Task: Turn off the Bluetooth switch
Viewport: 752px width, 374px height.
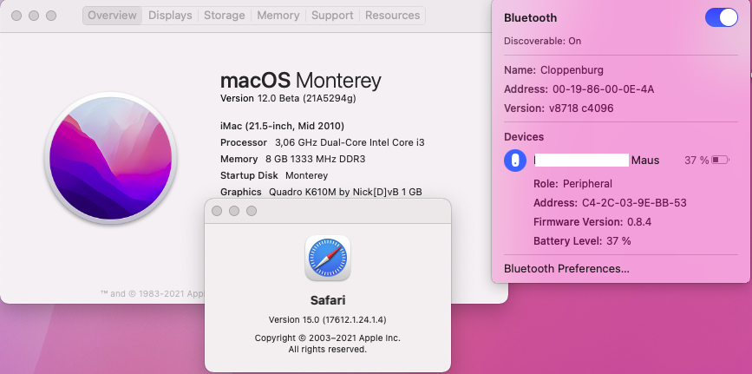Action: (722, 17)
